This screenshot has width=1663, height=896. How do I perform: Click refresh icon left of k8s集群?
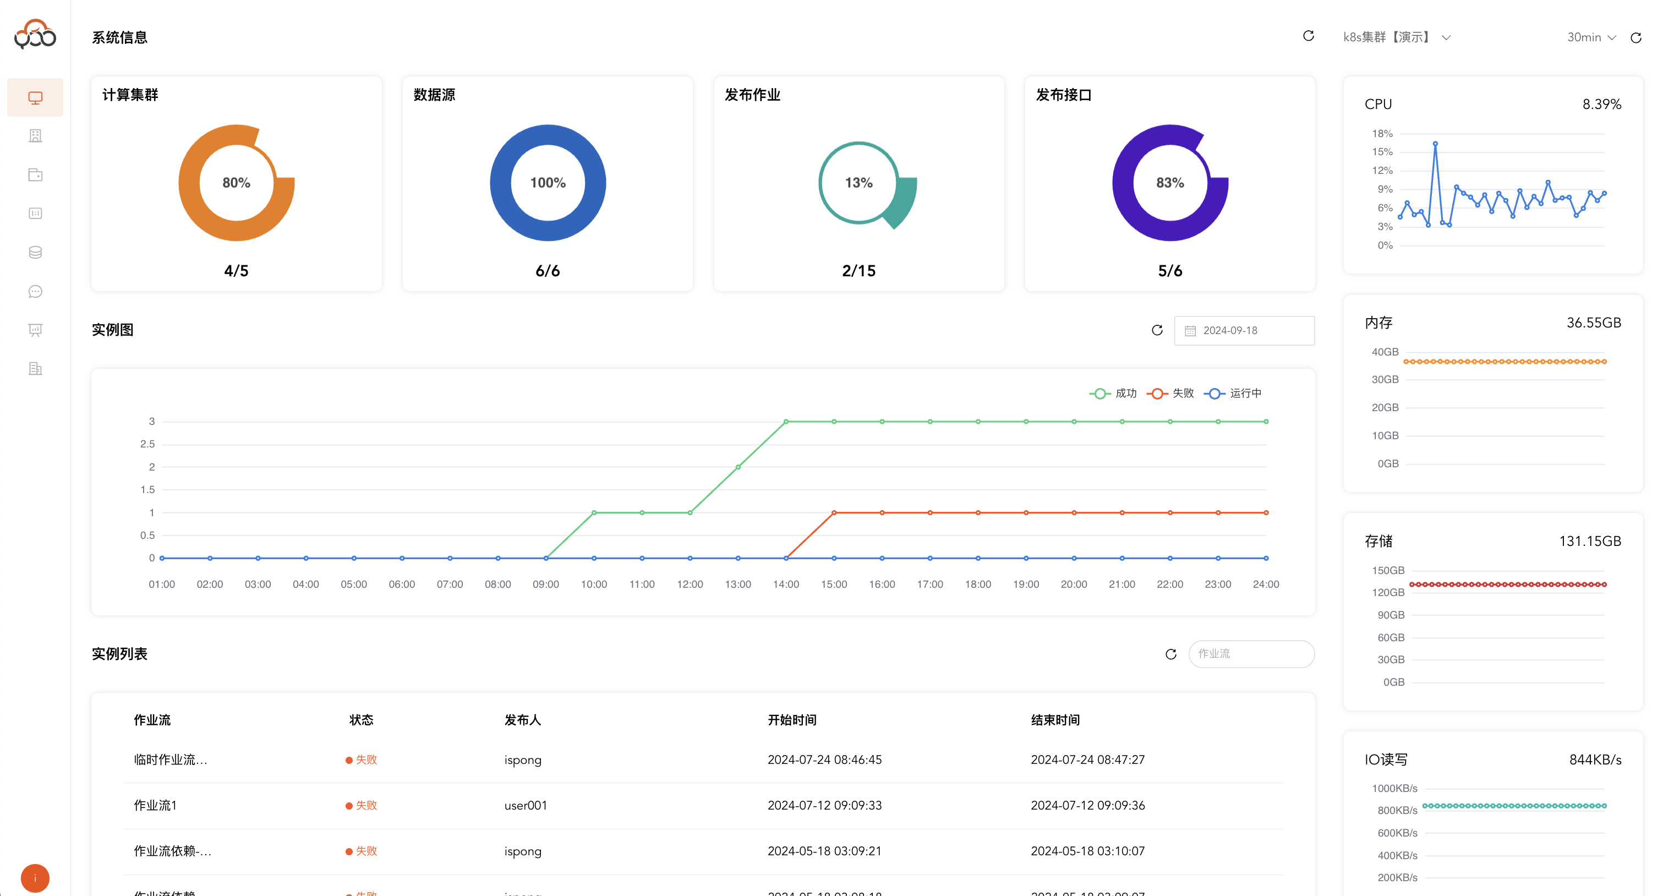1308,36
